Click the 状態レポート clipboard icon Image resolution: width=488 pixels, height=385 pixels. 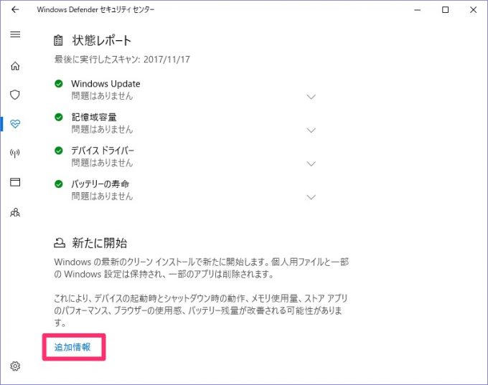pos(58,40)
